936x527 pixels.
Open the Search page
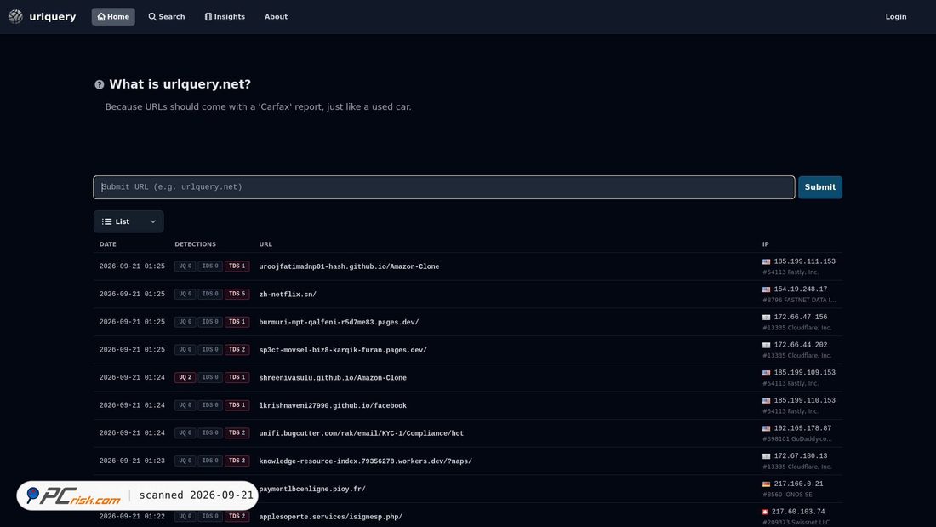pyautogui.click(x=167, y=17)
